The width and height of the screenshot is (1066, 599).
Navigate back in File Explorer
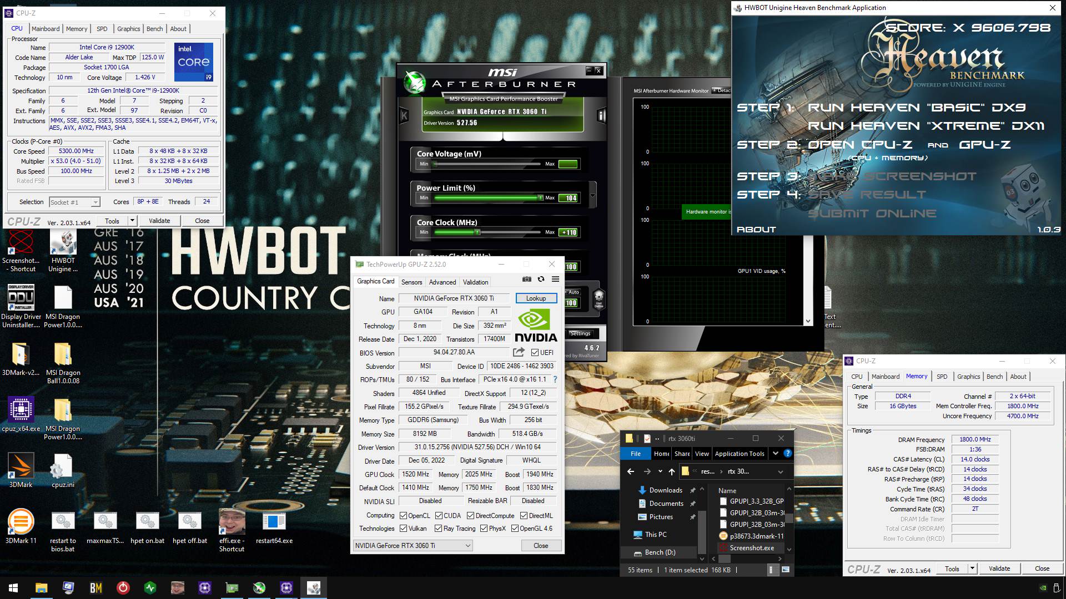631,471
